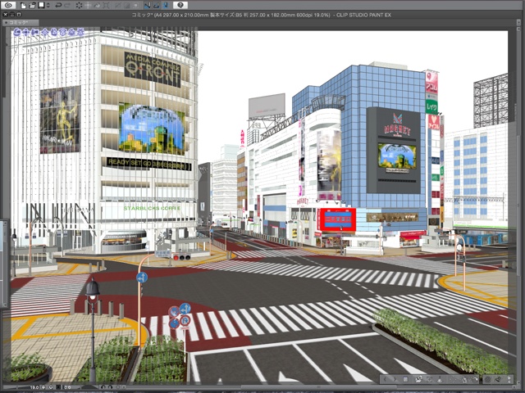Zoom in with the status bar button
Screen dimensions: 525x393
coord(51,387)
